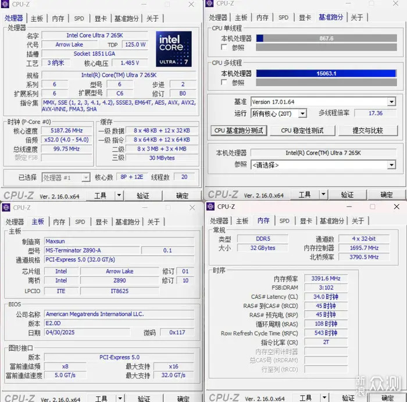407x402 pixels.
Task: Click 當前連結速度 5.0 GT/s value
Action: [x=65, y=375]
